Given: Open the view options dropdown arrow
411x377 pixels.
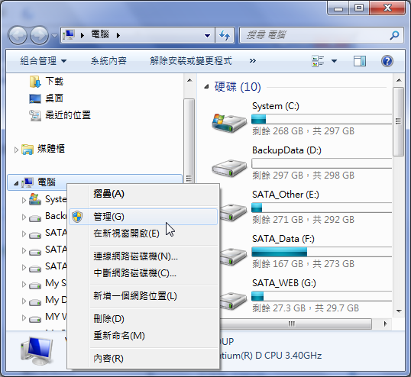Looking at the screenshot, I should click(334, 61).
